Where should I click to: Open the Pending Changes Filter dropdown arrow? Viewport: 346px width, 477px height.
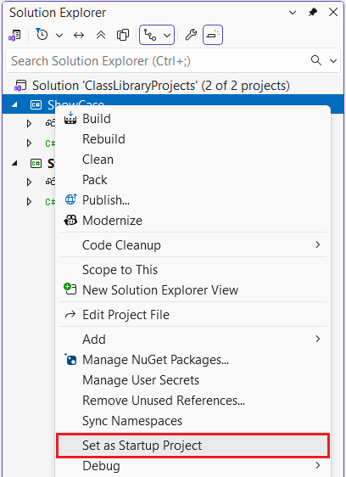59,36
